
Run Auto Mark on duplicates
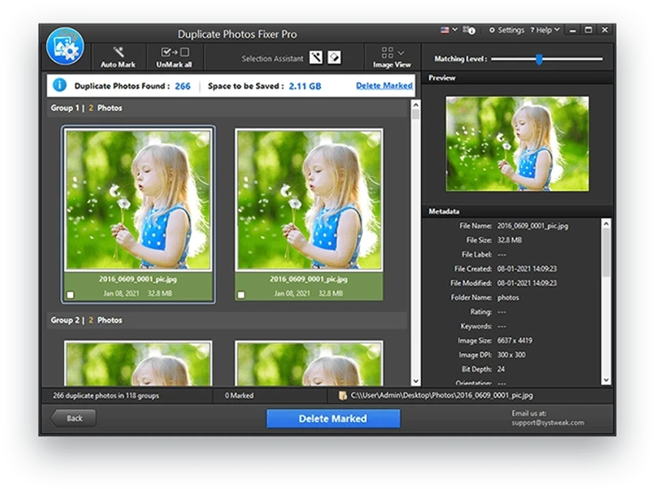pyautogui.click(x=118, y=57)
